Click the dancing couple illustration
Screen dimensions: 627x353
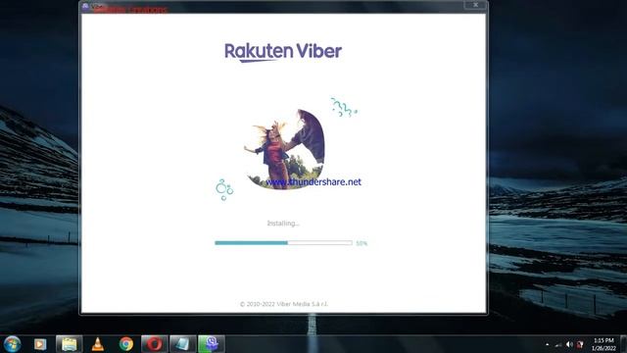[x=285, y=149]
